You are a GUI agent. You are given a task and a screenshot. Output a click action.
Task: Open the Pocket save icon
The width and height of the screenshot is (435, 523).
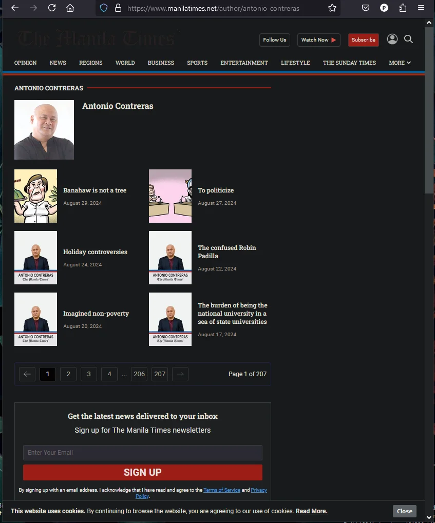(x=366, y=8)
